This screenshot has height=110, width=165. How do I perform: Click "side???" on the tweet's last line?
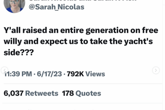tap(18, 52)
